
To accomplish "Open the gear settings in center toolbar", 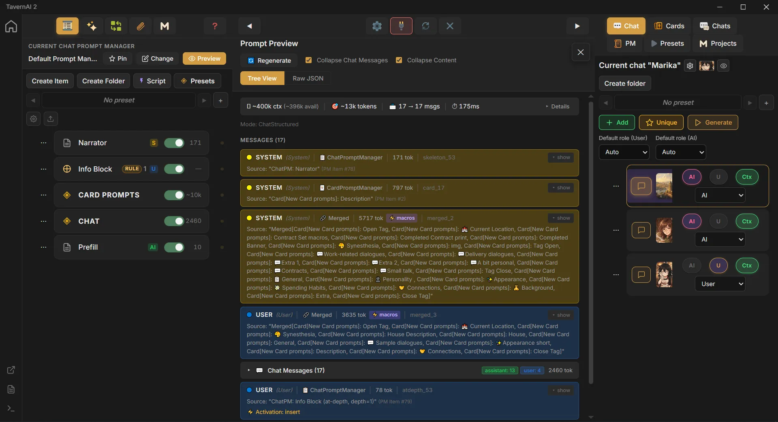I will point(377,26).
